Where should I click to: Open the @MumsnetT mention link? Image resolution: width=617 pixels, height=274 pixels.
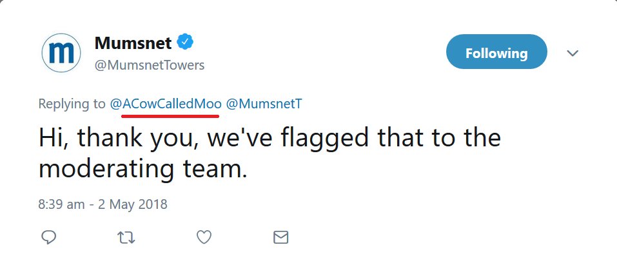click(264, 104)
